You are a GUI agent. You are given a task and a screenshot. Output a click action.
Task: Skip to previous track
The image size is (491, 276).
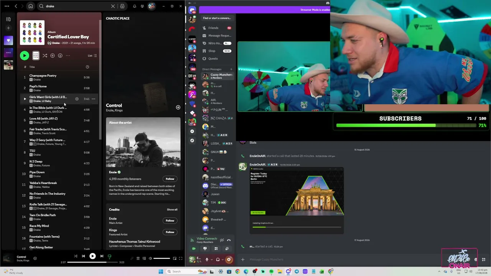point(83,256)
